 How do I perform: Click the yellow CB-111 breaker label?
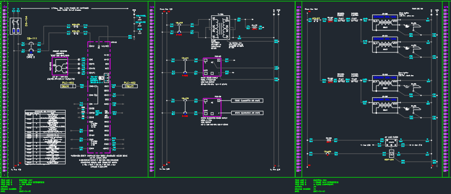click(31, 38)
